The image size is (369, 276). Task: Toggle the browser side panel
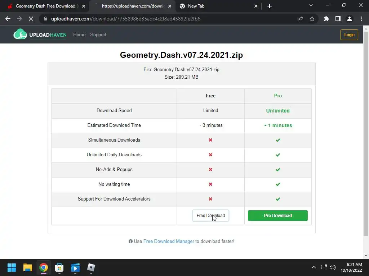pyautogui.click(x=338, y=19)
